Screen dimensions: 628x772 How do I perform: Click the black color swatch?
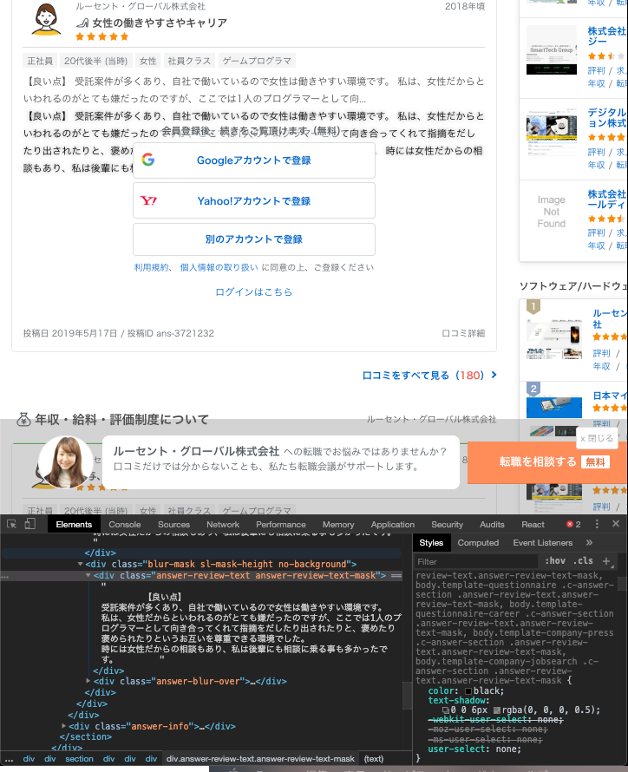[x=468, y=691]
